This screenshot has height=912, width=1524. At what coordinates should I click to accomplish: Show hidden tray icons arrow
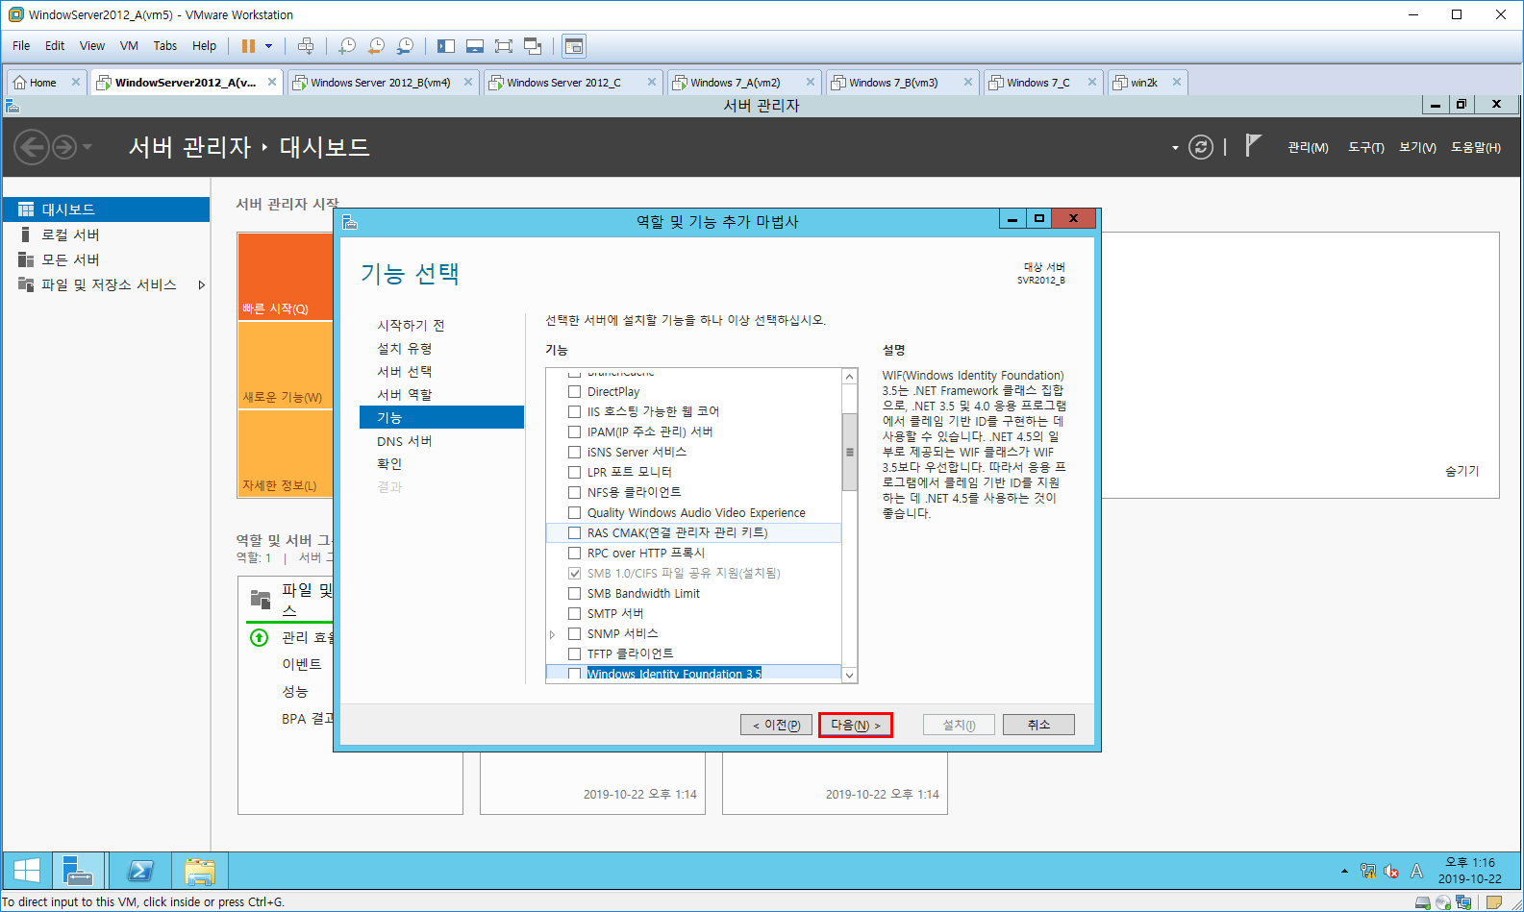tap(1344, 871)
